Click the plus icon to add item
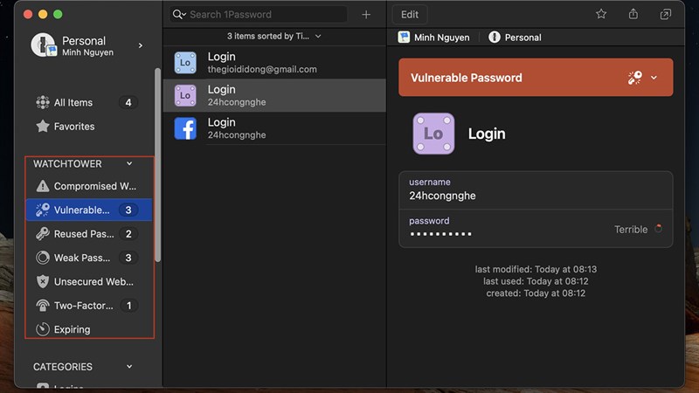 pos(366,14)
